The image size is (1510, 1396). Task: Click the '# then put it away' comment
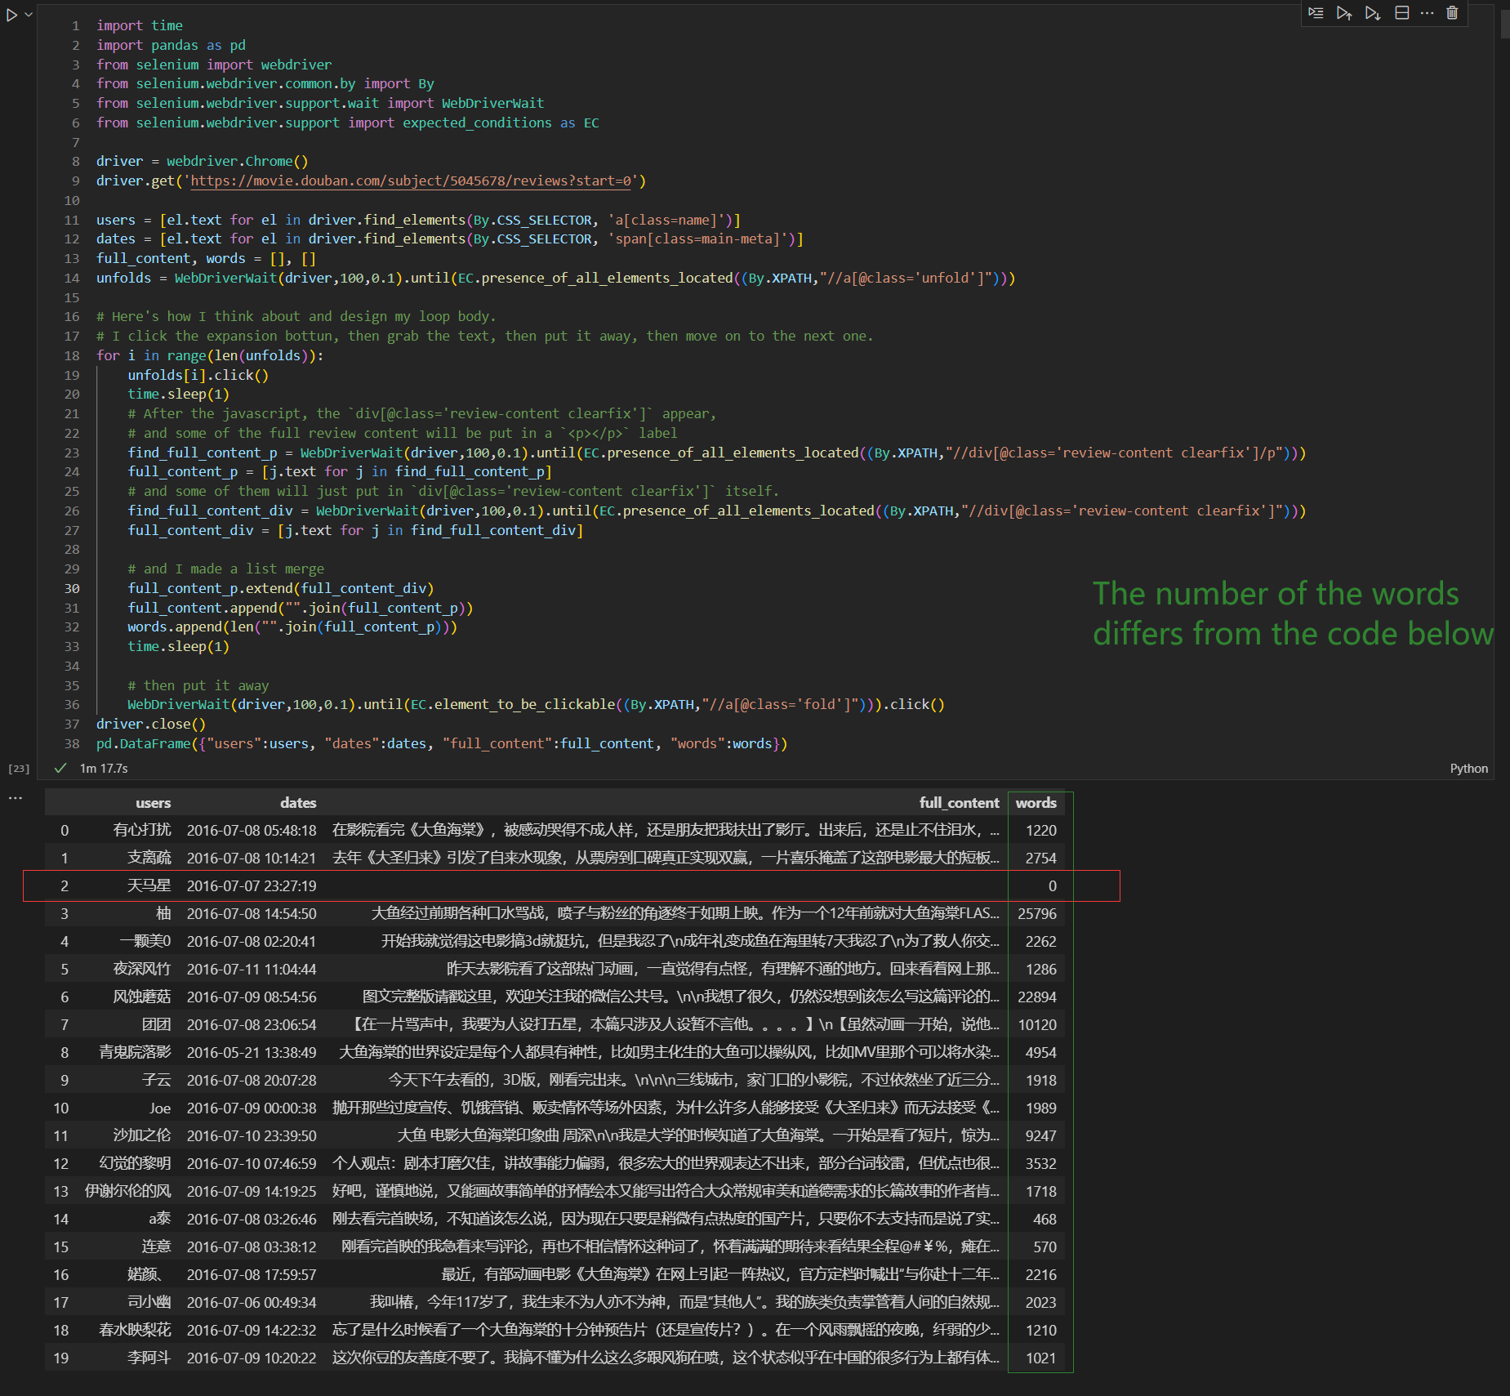(198, 685)
